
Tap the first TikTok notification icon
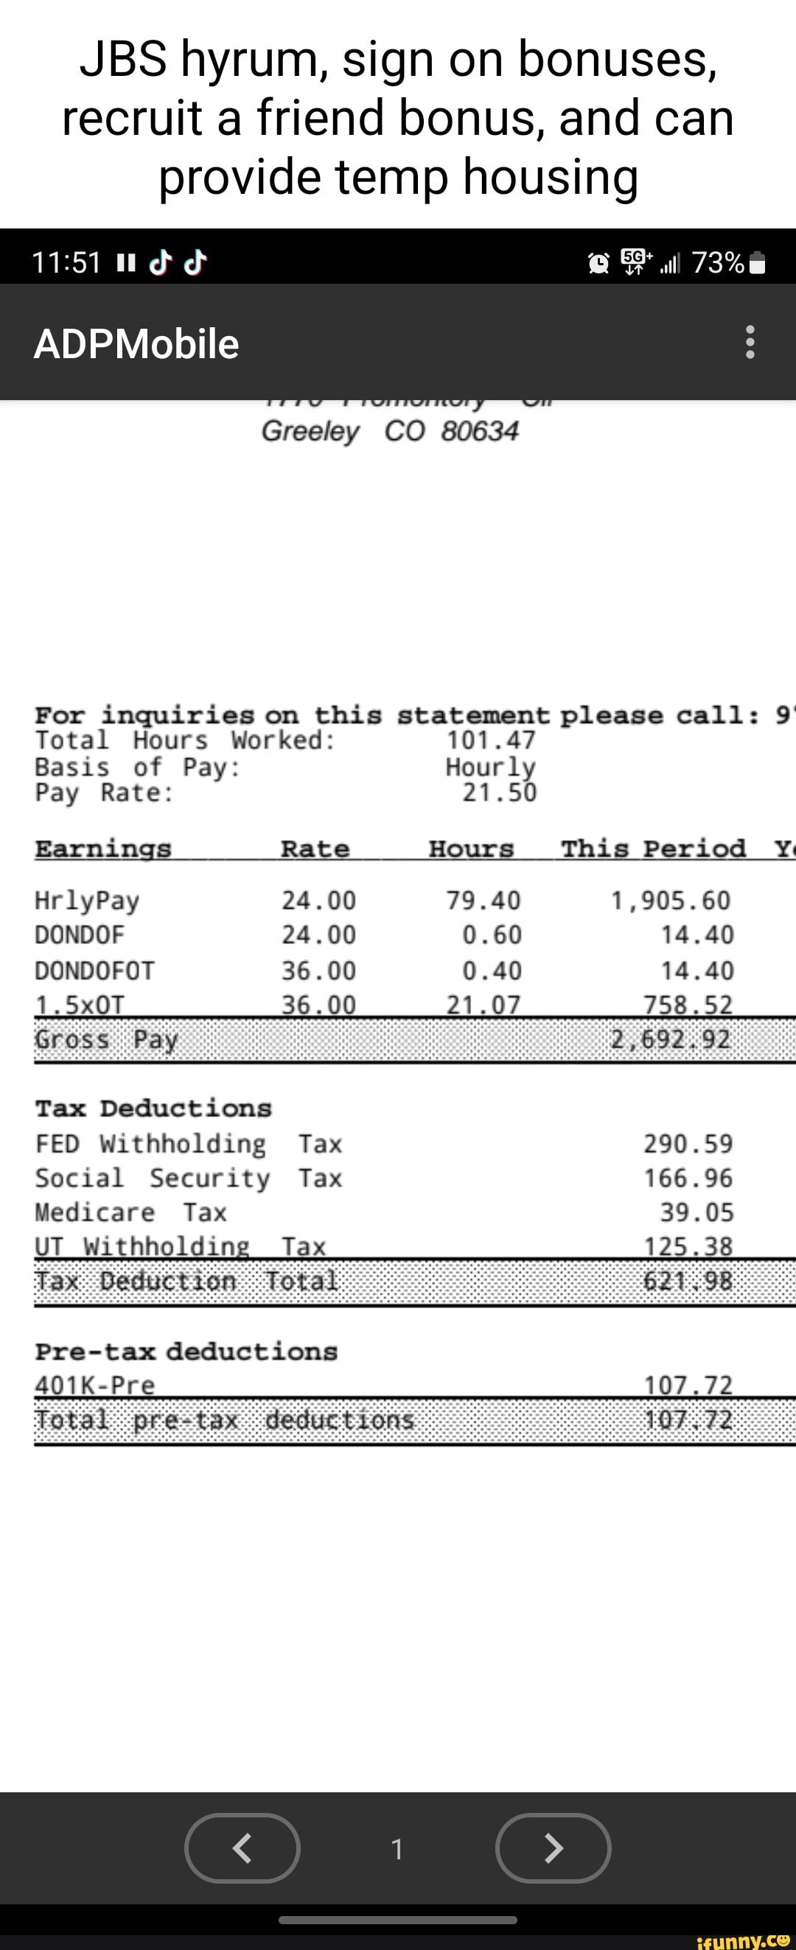point(160,262)
